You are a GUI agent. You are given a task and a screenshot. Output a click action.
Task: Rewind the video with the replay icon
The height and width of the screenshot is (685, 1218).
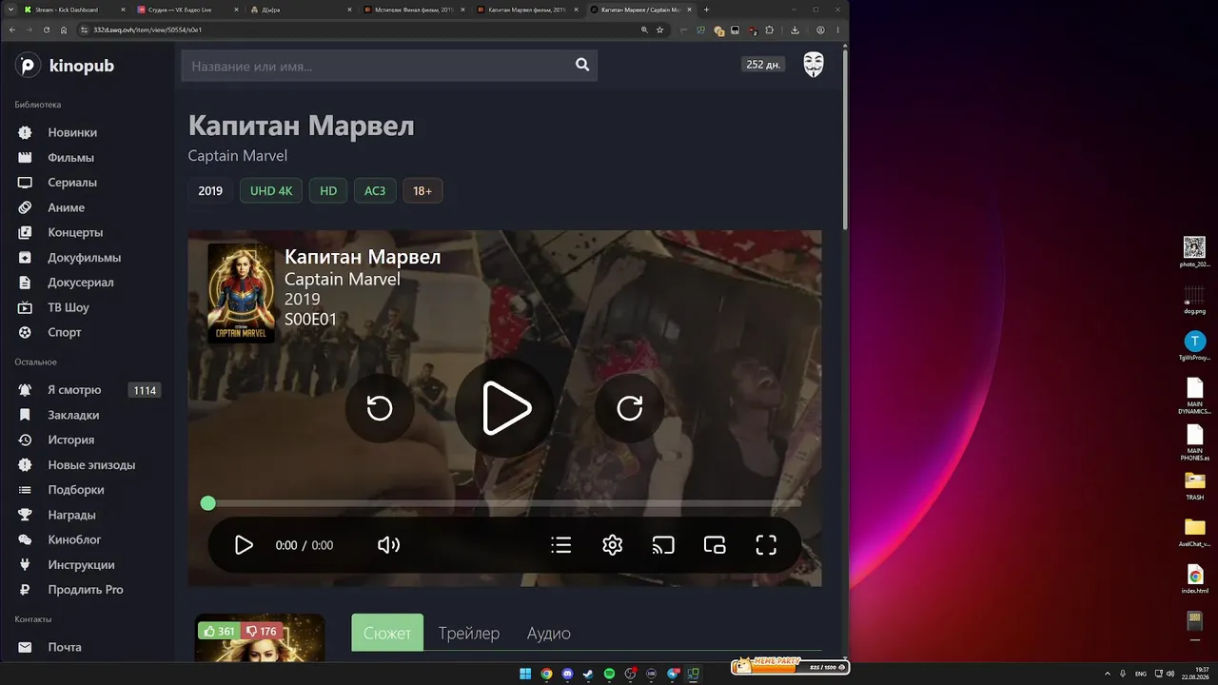tap(380, 408)
